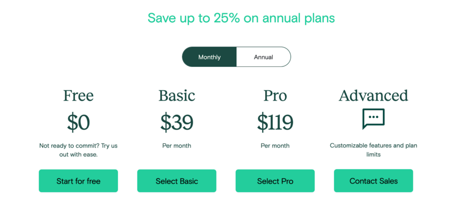This screenshot has width=459, height=206.
Task: Click the Select Pro button
Action: [275, 181]
